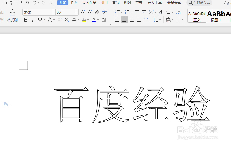
Task: Click the document navigation icon at left margin
Action: (x=5, y=104)
